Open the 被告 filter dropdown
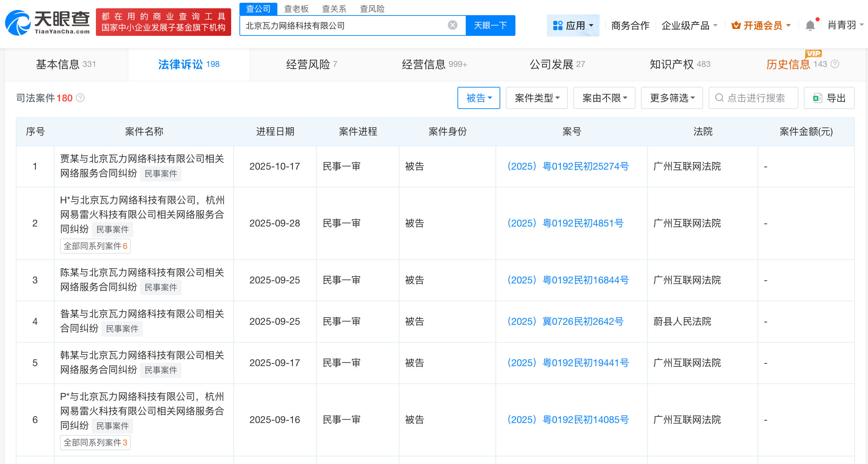 pos(479,98)
